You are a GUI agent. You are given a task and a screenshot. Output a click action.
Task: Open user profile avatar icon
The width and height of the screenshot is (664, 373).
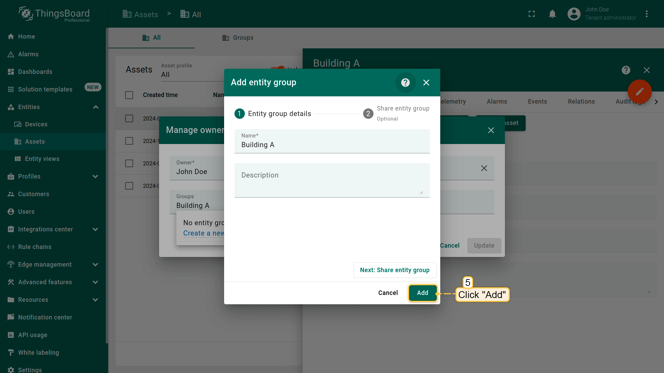tap(574, 14)
